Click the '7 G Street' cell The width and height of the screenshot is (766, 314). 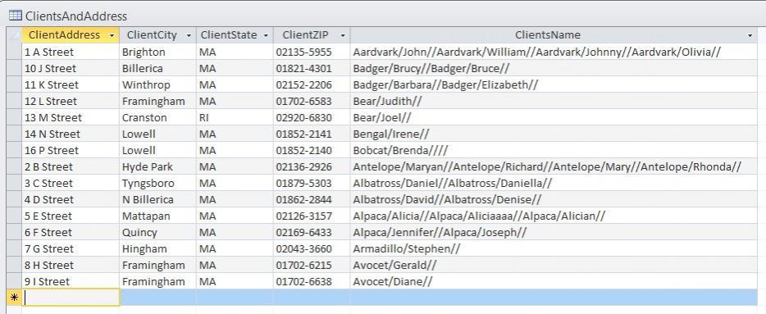(x=71, y=248)
